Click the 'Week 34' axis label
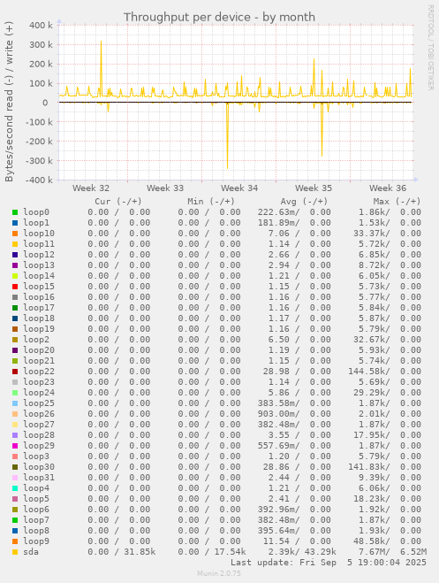The height and width of the screenshot is (583, 439). coord(239,188)
